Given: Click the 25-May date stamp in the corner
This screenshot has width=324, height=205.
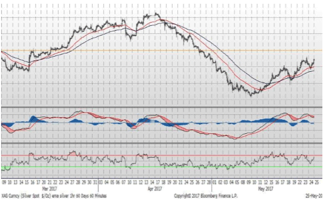Looking at the screenshot, I should tap(314, 195).
